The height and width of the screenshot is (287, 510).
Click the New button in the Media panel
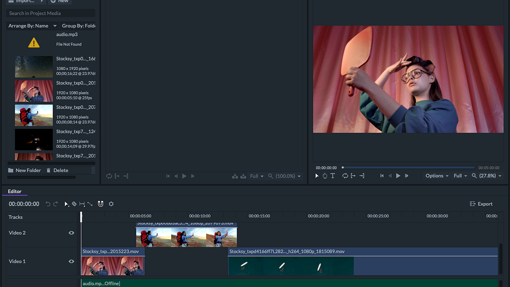coord(59,2)
